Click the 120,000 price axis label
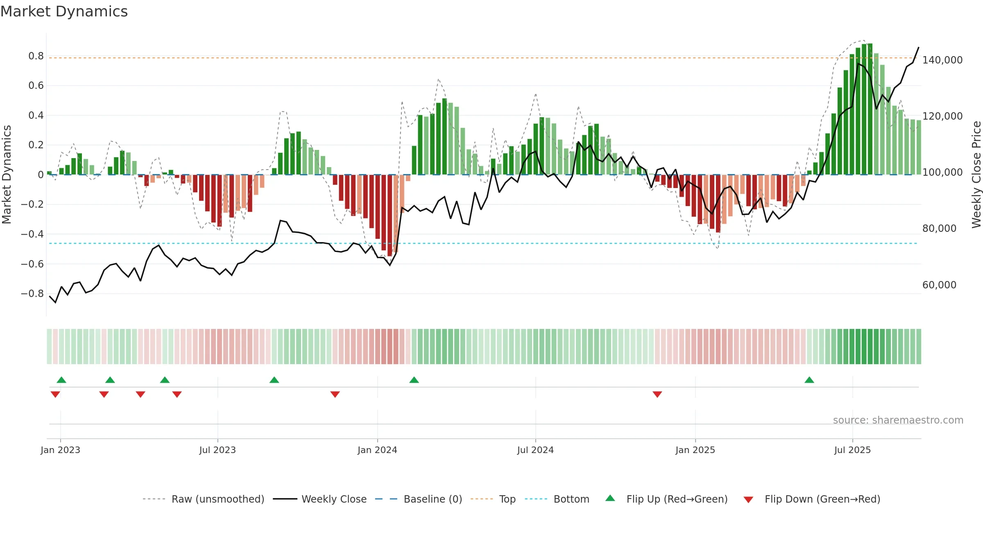The width and height of the screenshot is (983, 553). (x=942, y=116)
